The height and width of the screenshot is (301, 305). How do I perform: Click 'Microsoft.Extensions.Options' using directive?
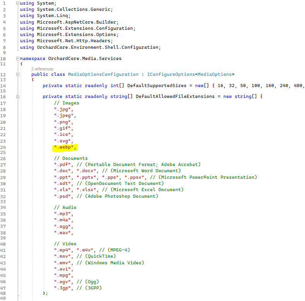(x=76, y=34)
